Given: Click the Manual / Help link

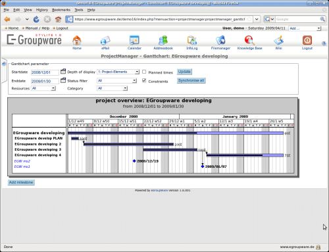Looking at the screenshot, I should (38, 28).
